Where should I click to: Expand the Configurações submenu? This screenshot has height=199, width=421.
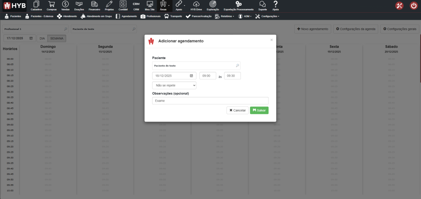point(267,16)
